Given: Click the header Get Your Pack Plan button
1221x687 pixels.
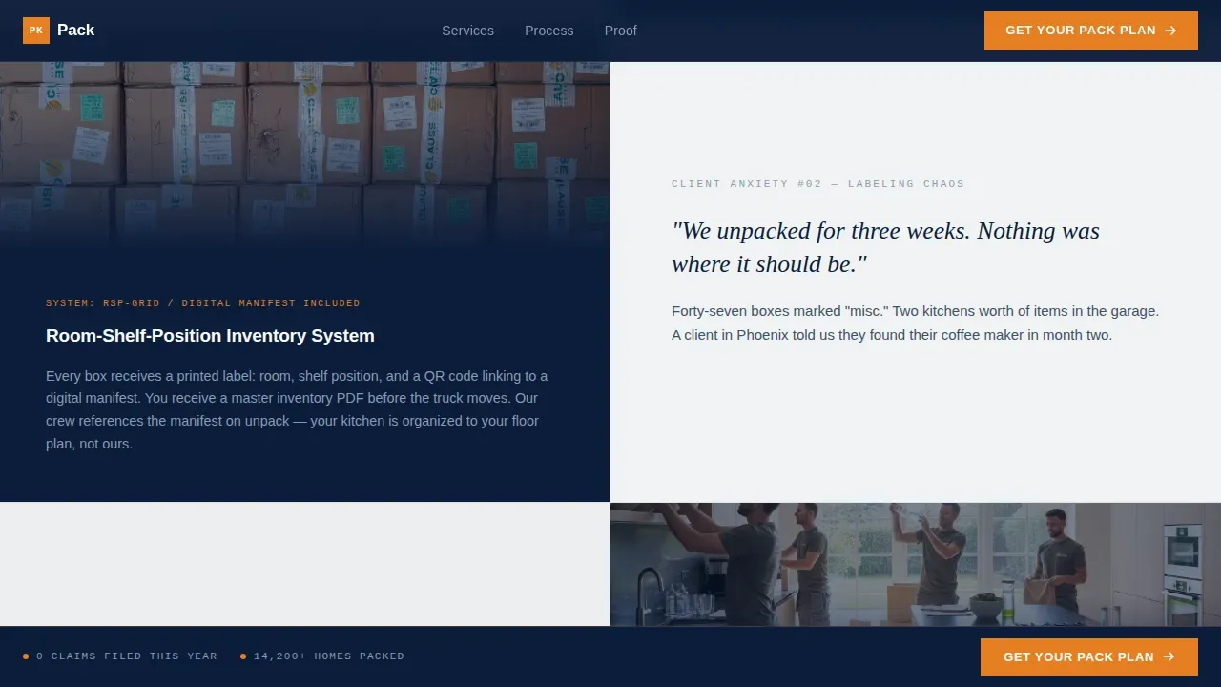Looking at the screenshot, I should click(1091, 31).
